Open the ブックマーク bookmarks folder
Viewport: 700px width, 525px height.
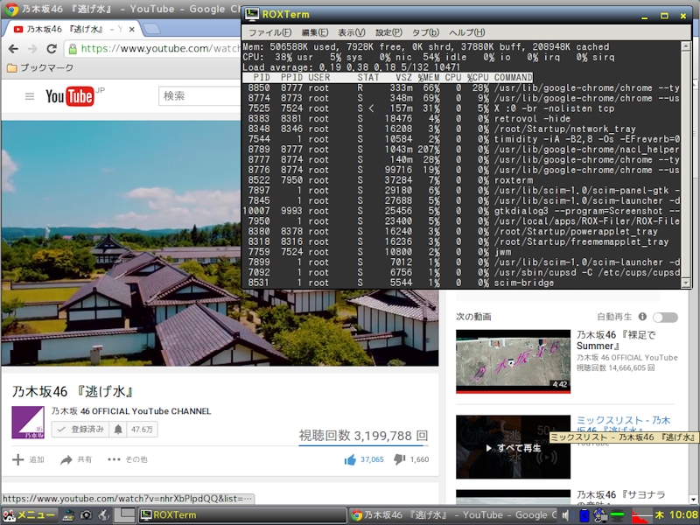[x=40, y=68]
